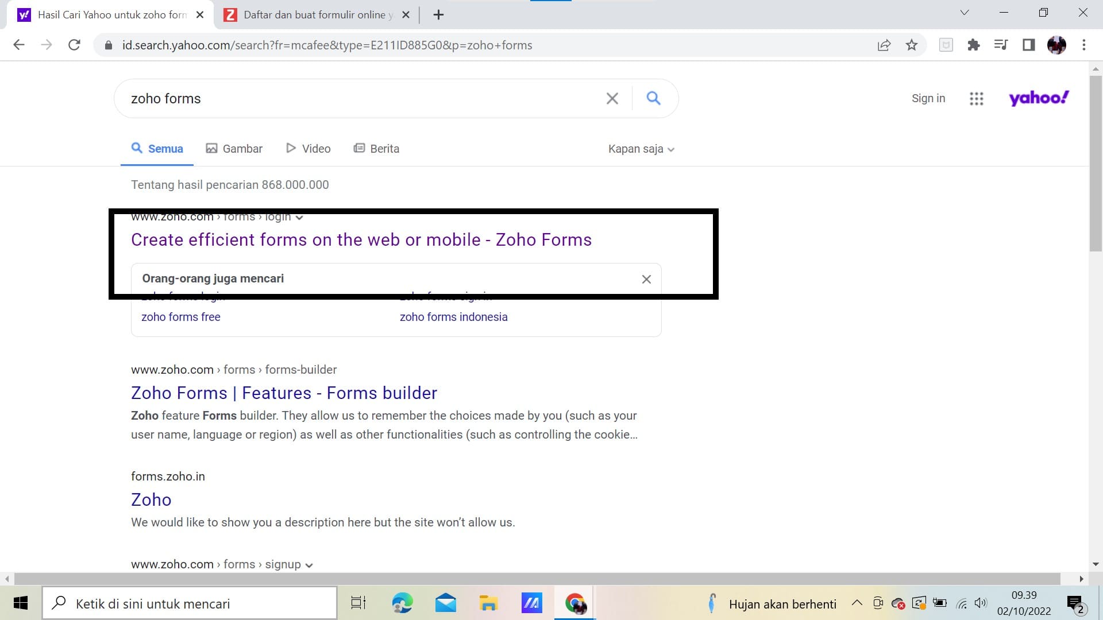
Task: Close the Yahoo search results tab
Action: point(200,15)
